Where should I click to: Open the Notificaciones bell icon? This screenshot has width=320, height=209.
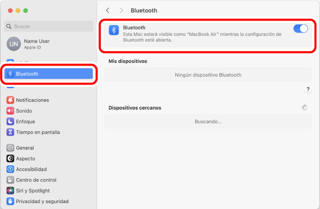click(x=10, y=100)
